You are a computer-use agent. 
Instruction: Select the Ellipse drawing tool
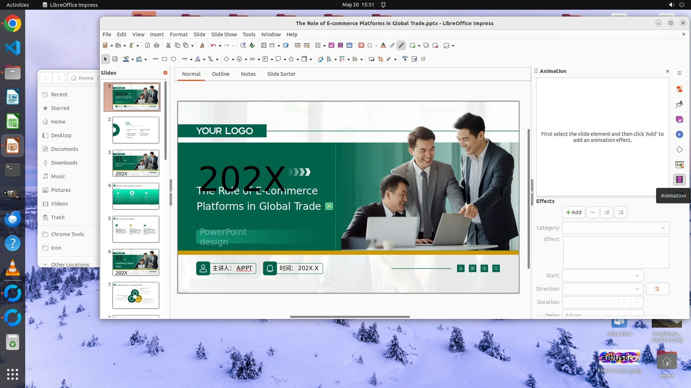coord(173,59)
